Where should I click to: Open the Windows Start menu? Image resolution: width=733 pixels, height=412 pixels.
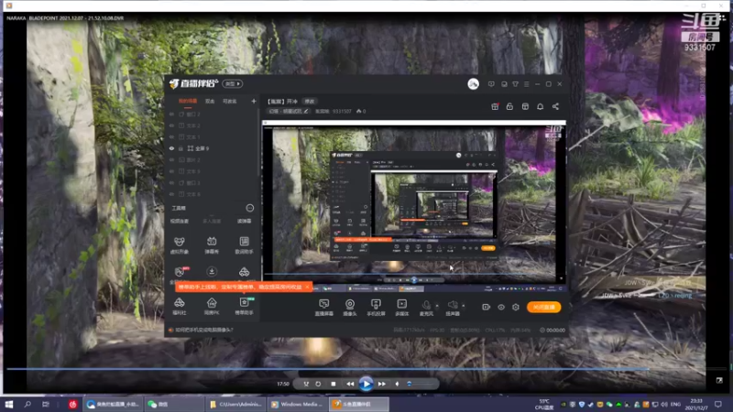click(9, 404)
